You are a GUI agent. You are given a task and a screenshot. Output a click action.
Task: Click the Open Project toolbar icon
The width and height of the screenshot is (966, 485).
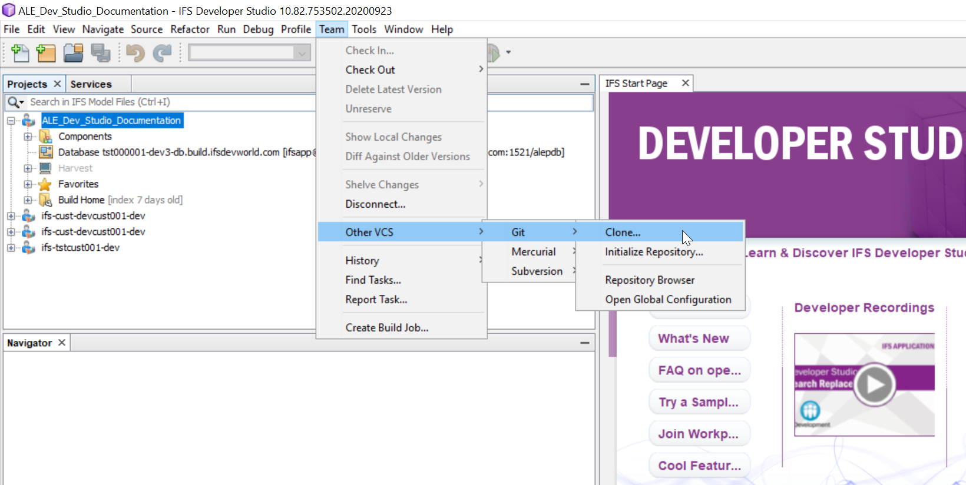[74, 53]
